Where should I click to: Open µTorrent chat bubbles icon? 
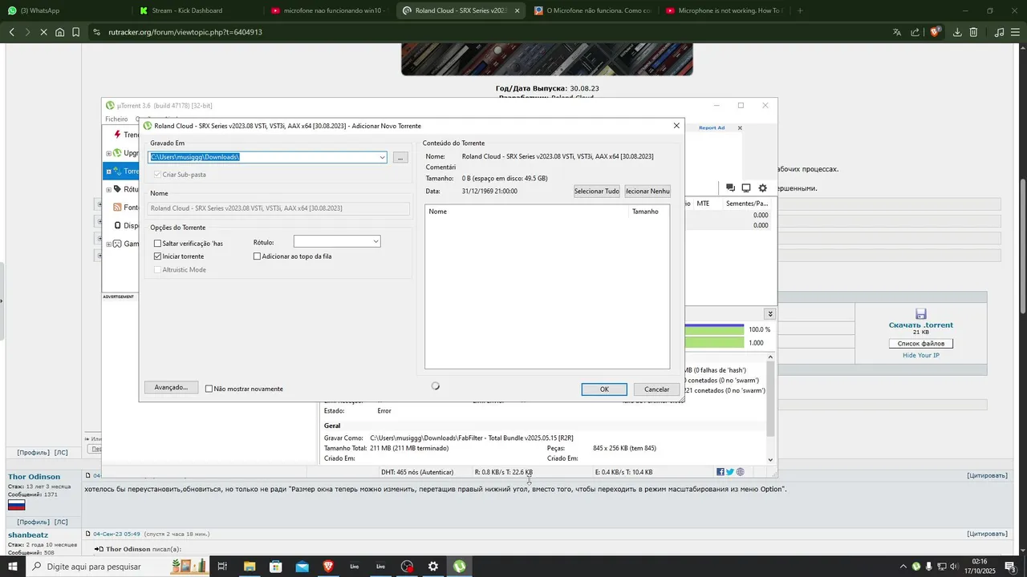click(730, 188)
